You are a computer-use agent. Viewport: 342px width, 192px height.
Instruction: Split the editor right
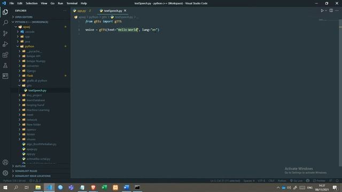pyautogui.click(x=331, y=11)
